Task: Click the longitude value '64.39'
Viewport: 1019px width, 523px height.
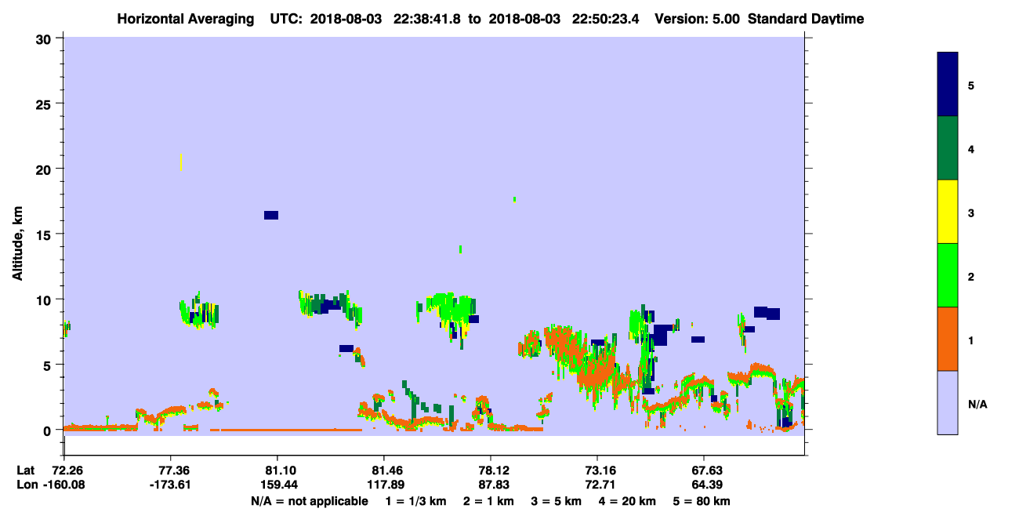Action: (x=704, y=485)
